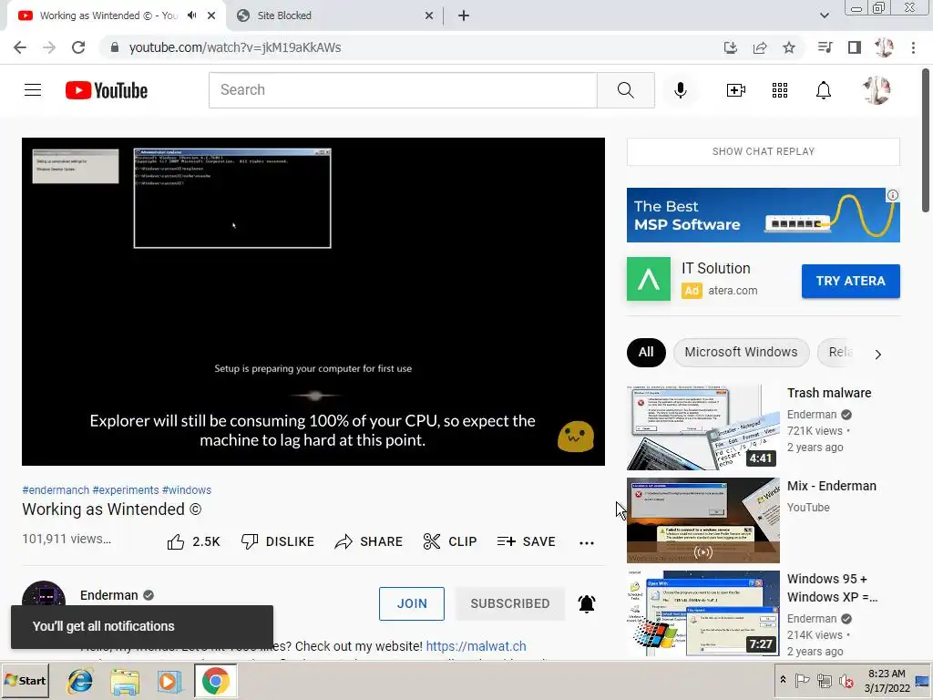Image resolution: width=933 pixels, height=700 pixels.
Task: Open the Windows Start menu
Action: pyautogui.click(x=26, y=680)
